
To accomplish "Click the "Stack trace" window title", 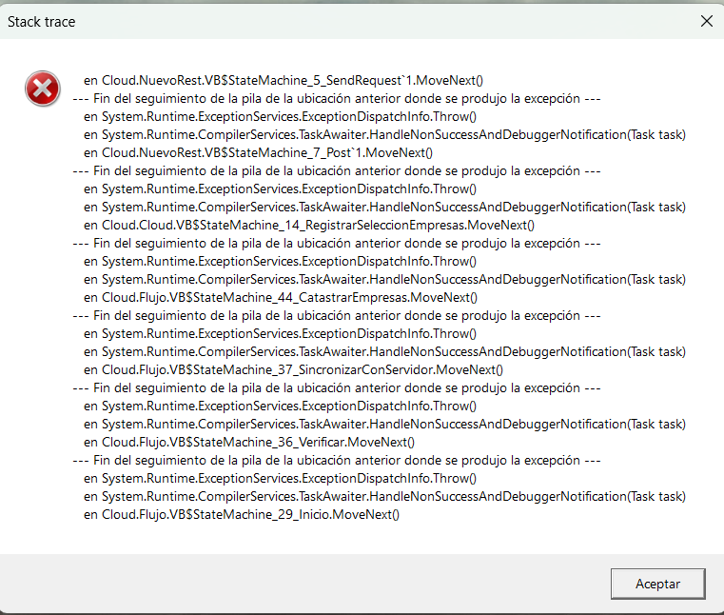I will [42, 21].
